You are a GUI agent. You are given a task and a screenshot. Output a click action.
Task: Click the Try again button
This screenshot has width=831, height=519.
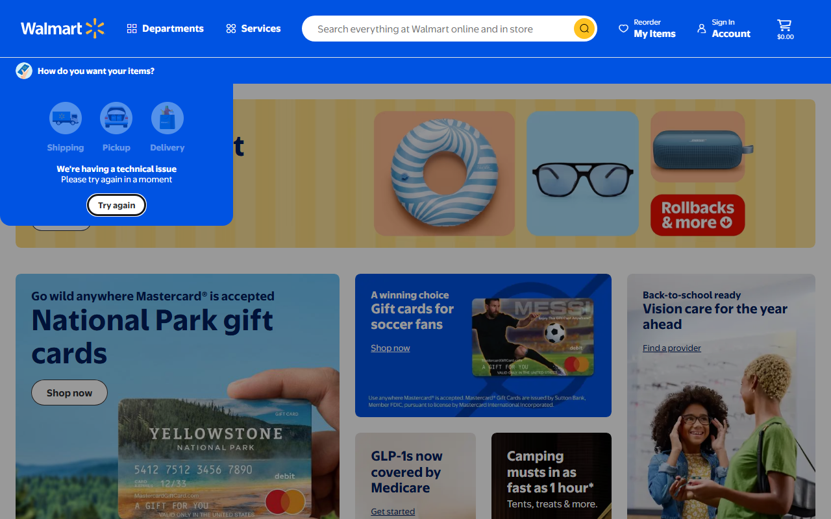point(117,205)
